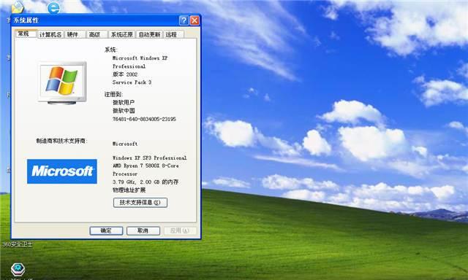Click the product ID 76481-640 text
468x280 pixels.
click(144, 119)
